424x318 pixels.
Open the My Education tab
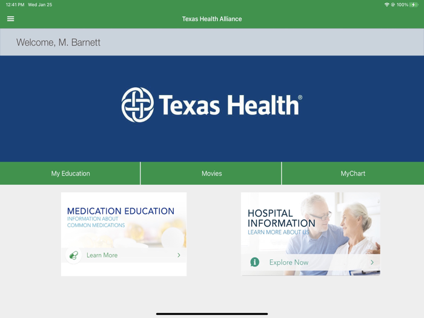pos(70,173)
